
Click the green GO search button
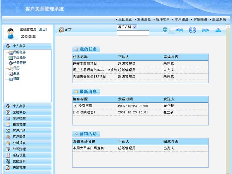click(x=165, y=30)
